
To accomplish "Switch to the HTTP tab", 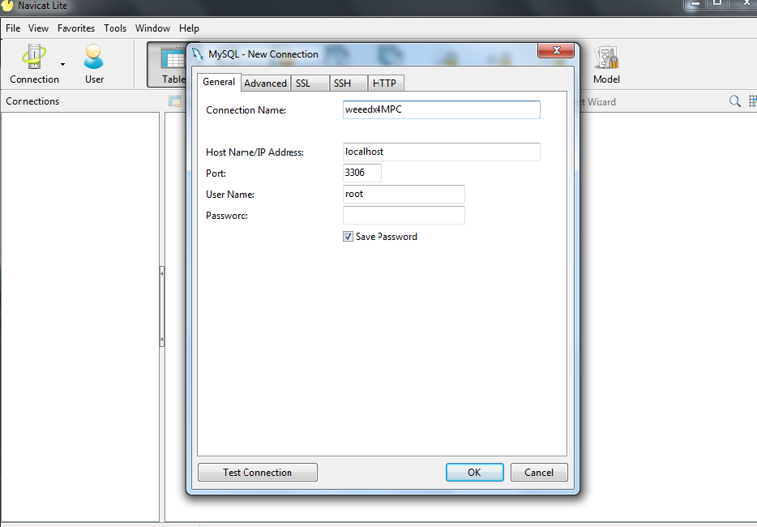I will click(x=386, y=83).
